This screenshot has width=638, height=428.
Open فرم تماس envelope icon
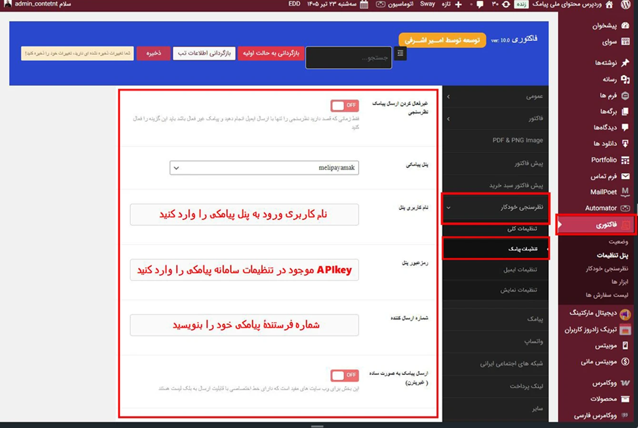point(626,176)
